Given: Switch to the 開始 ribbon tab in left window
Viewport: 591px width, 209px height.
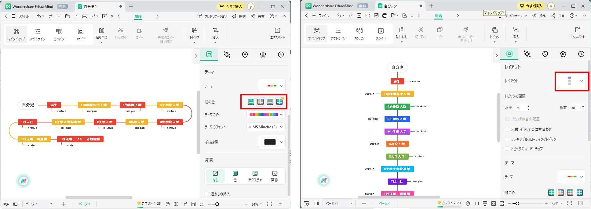Looking at the screenshot, I should 138,16.
